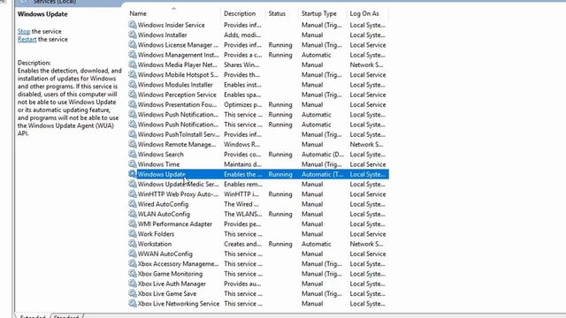Select the Windows Media Player Net... icon
Screen dimensions: 566x318
click(x=133, y=64)
